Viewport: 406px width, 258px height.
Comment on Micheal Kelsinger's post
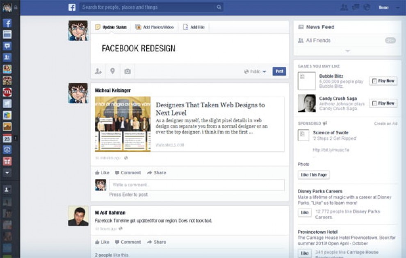click(x=128, y=172)
